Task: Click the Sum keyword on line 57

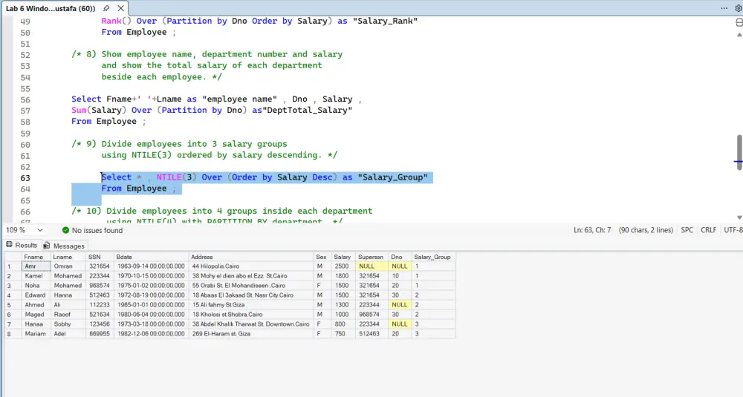Action: 80,110
